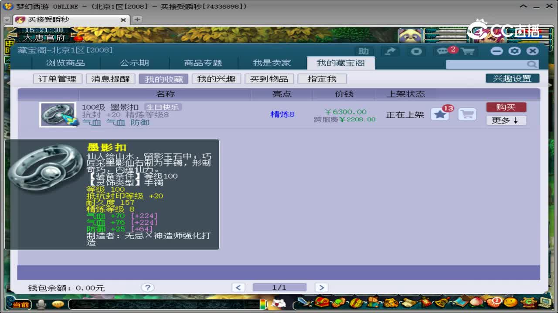Image resolution: width=558 pixels, height=313 pixels.
Task: Open 买到物品 section
Action: [x=269, y=79]
